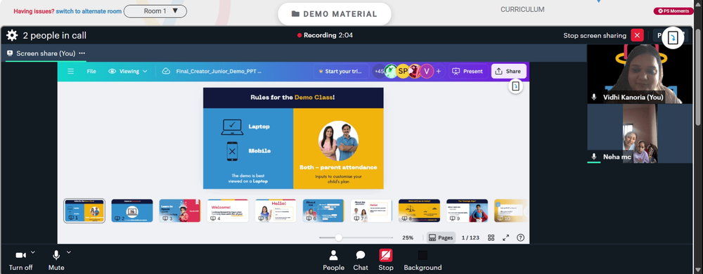Switch to the CURRICULUM tab
The width and height of the screenshot is (703, 274).
(522, 9)
